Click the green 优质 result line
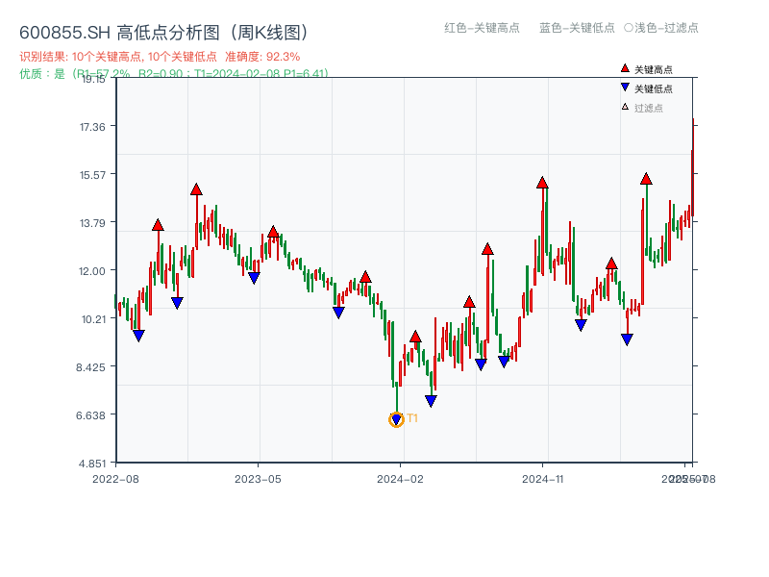 point(174,74)
